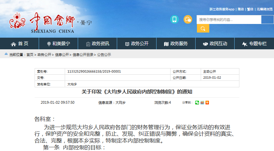Open 专题专栏 in the navigation bar
This screenshot has height=151, width=274.
pos(254,43)
